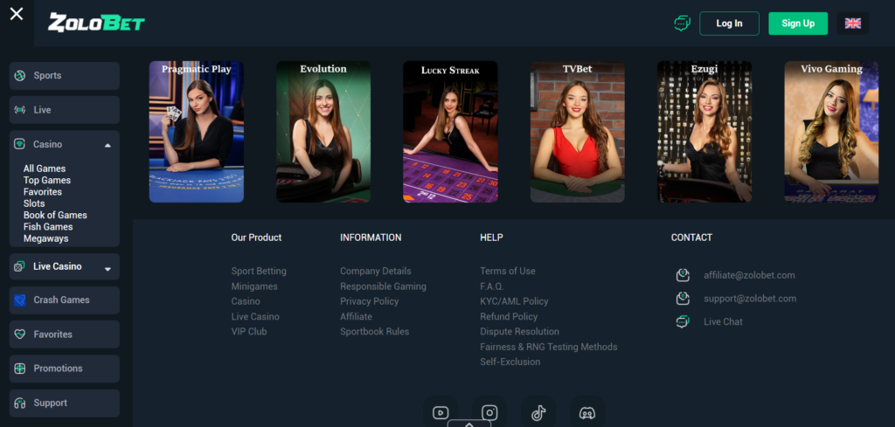This screenshot has width=895, height=427.
Task: Select the Pragmatic Play provider card
Action: pos(196,132)
